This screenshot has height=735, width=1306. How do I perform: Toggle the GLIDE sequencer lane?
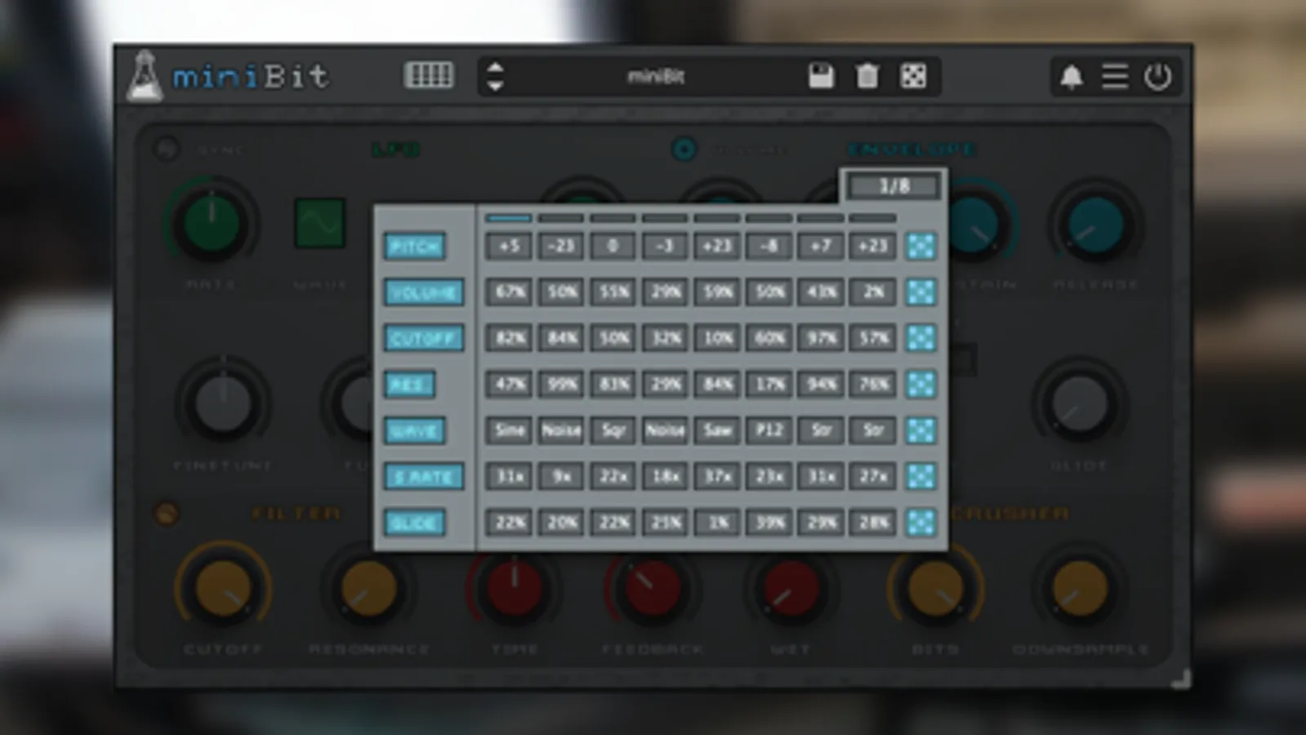pyautogui.click(x=415, y=523)
